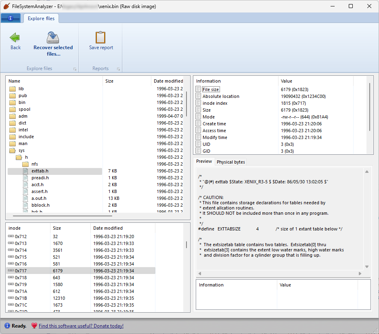Select the assert.h file

(x=40, y=191)
